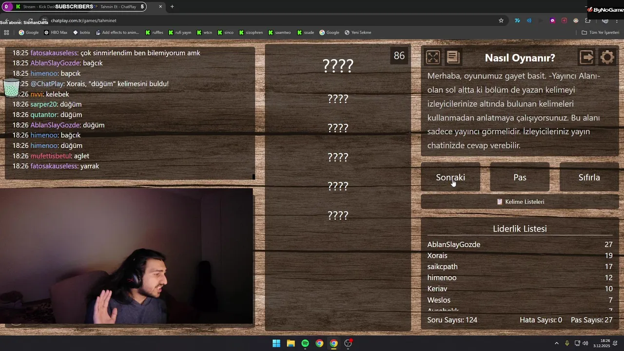This screenshot has width=624, height=351.
Task: Open the Chrome apps grid icon
Action: point(6,32)
